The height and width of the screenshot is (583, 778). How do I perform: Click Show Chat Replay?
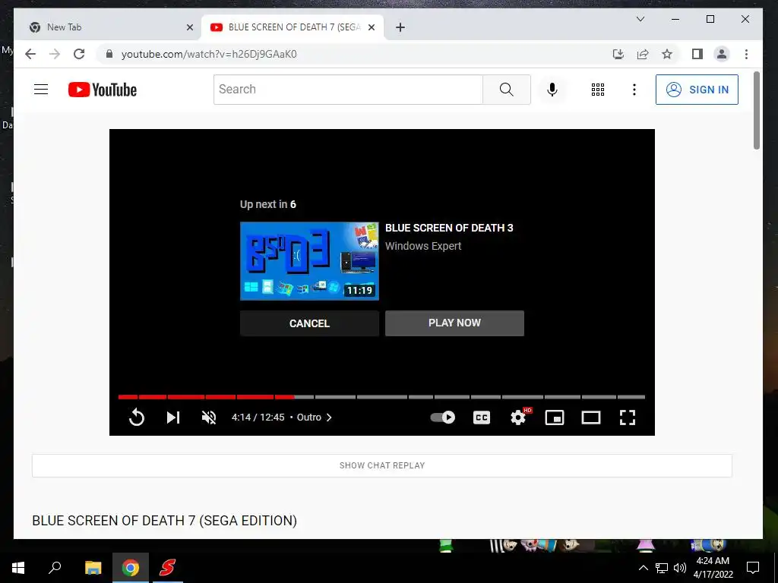click(382, 465)
